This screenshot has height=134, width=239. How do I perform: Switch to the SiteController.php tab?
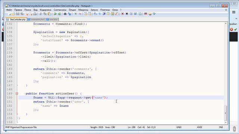[x=16, y=19]
